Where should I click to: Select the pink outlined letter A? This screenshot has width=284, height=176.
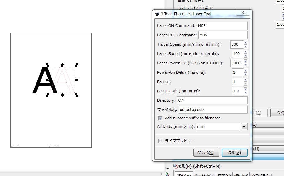pyautogui.click(x=62, y=80)
